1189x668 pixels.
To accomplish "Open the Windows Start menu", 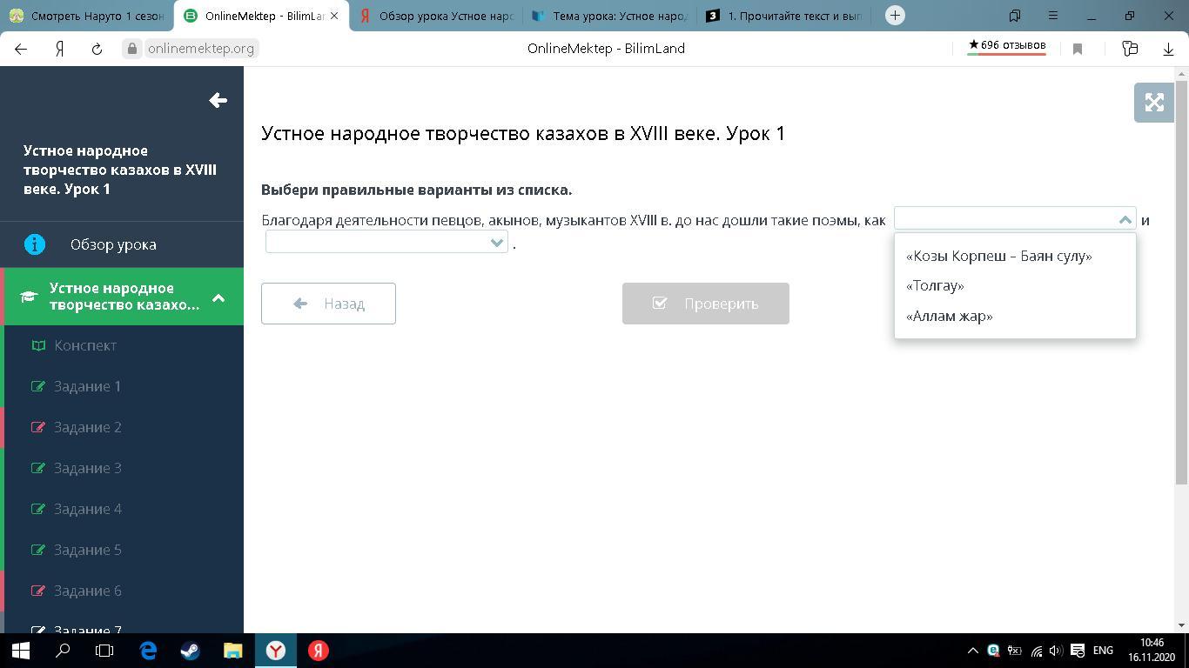I will [x=21, y=651].
